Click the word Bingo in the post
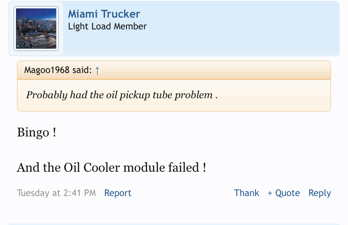The height and width of the screenshot is (225, 348). coord(33,133)
